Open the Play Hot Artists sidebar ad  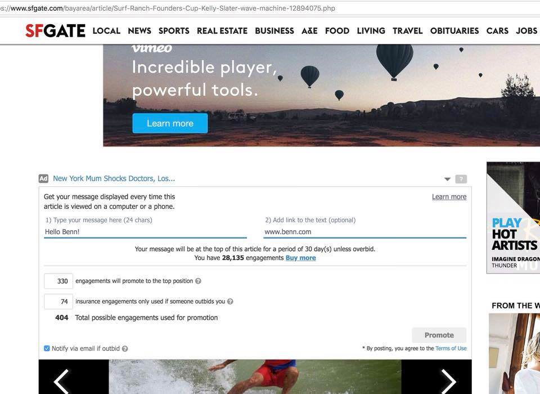513,217
